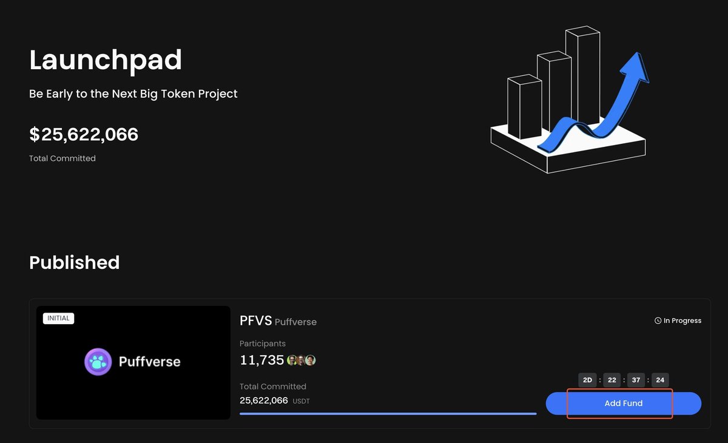Click the 22 hours countdown box
This screenshot has width=728, height=443.
pos(612,380)
